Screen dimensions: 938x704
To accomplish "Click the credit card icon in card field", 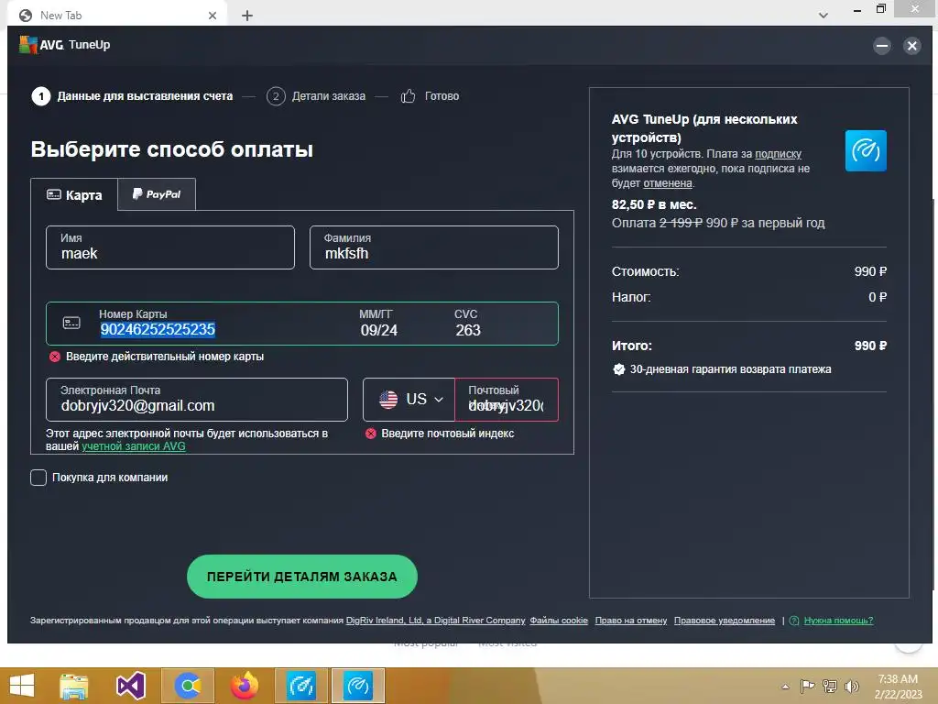I will tap(71, 324).
